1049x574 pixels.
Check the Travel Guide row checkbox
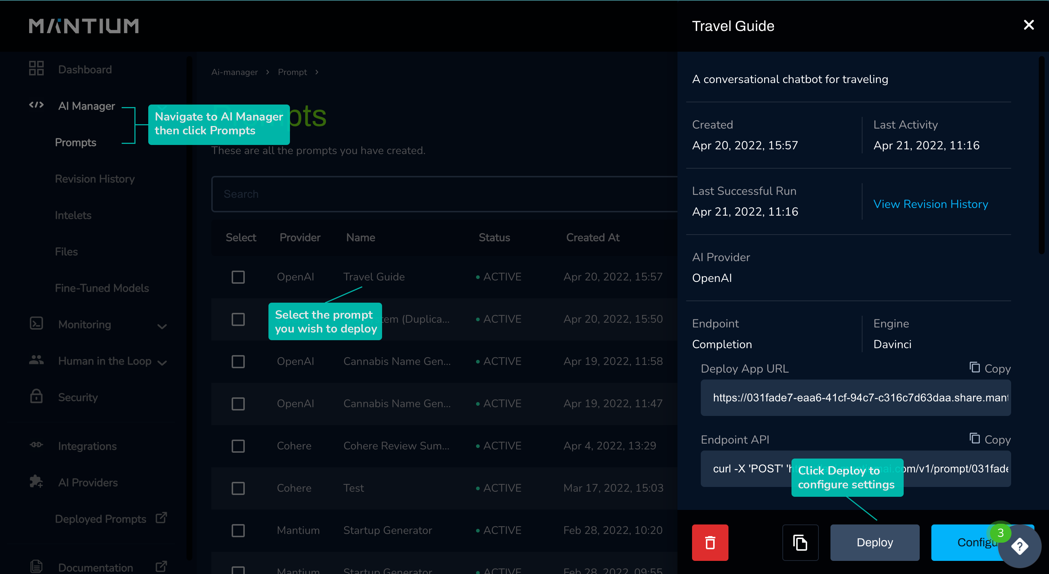pyautogui.click(x=238, y=277)
